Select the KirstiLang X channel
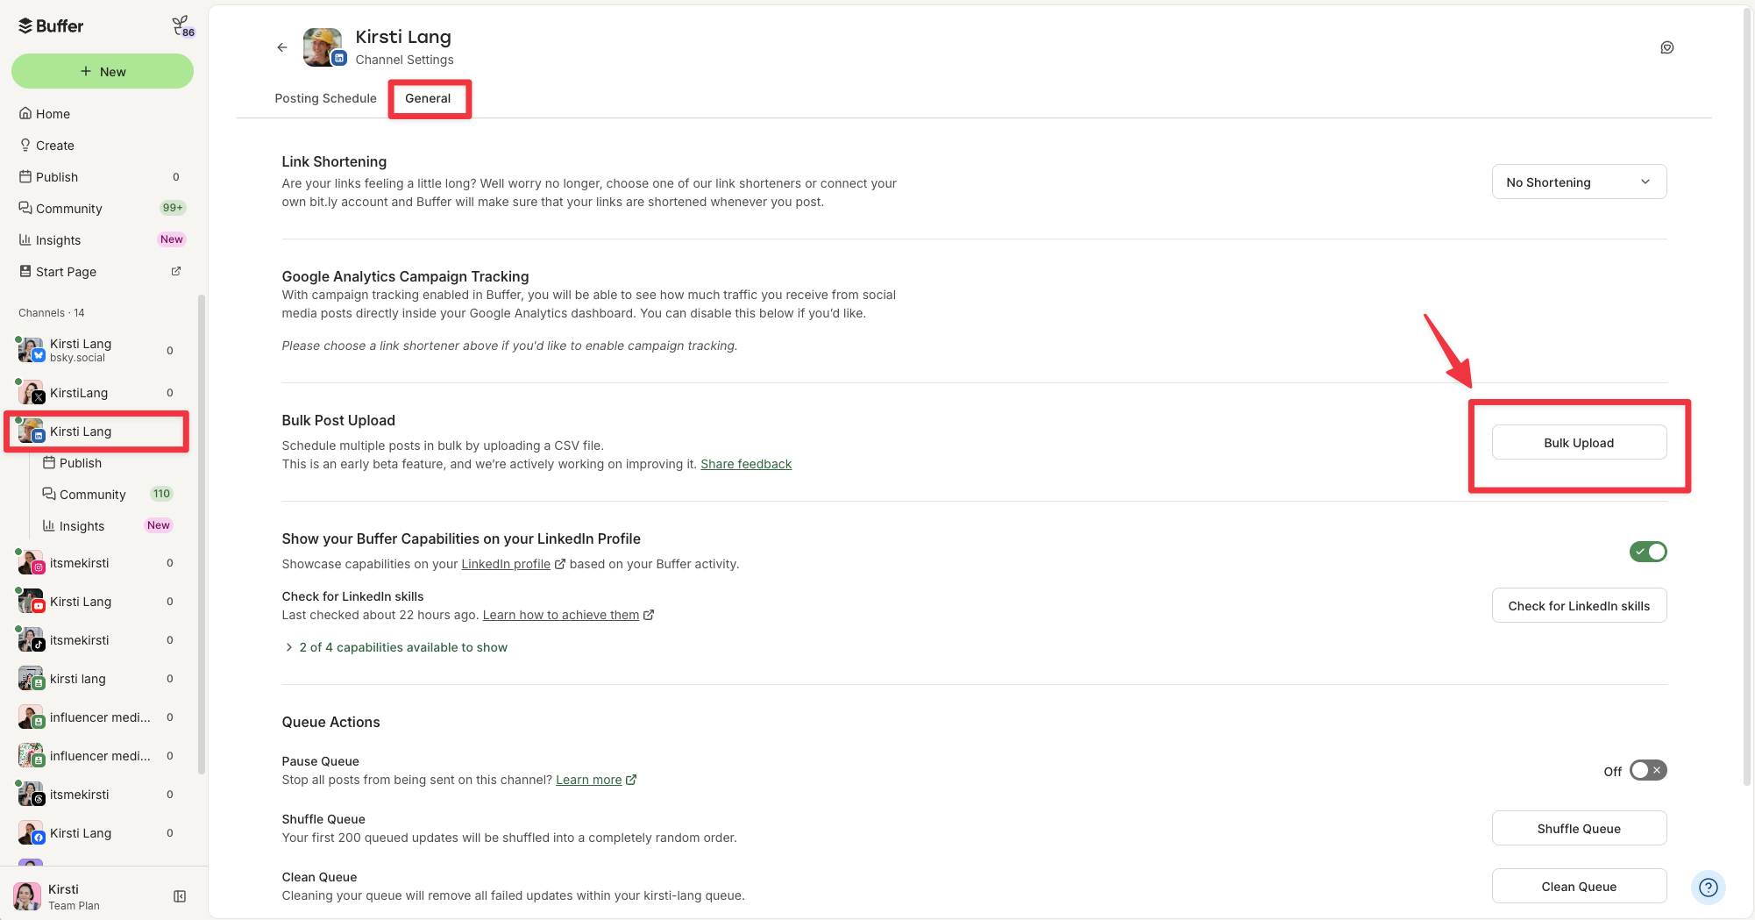This screenshot has width=1755, height=920. click(x=96, y=392)
